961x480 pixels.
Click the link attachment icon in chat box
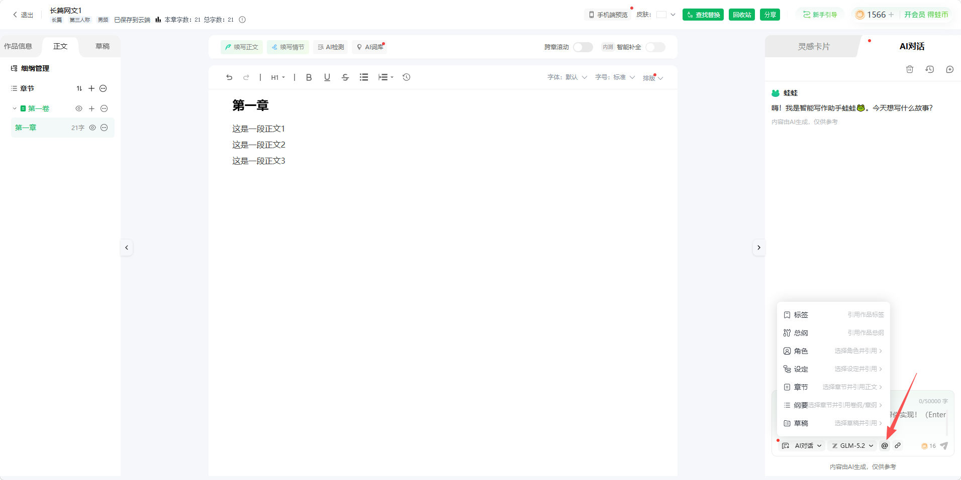coord(898,446)
